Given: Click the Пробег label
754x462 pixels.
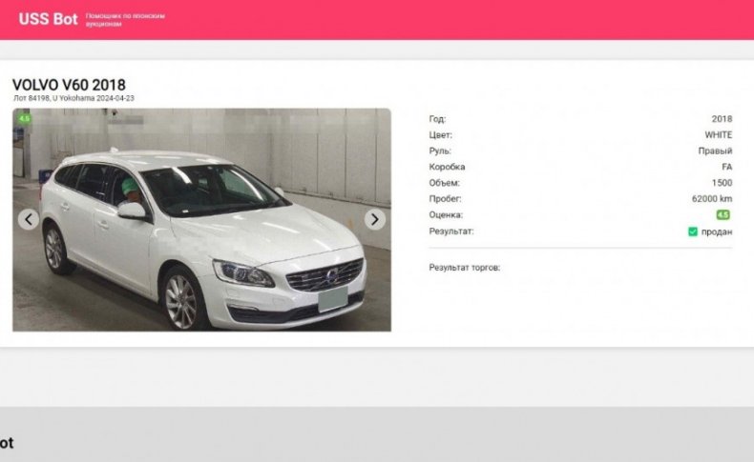Looking at the screenshot, I should click(x=445, y=199).
